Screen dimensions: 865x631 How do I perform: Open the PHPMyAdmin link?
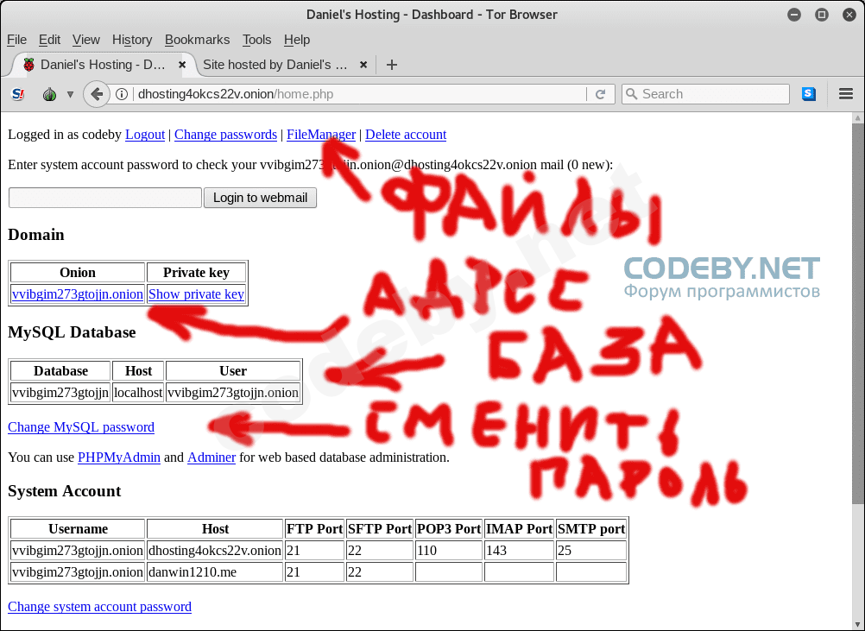click(x=119, y=457)
